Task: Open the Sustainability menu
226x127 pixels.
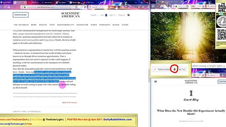Action: pos(66,25)
